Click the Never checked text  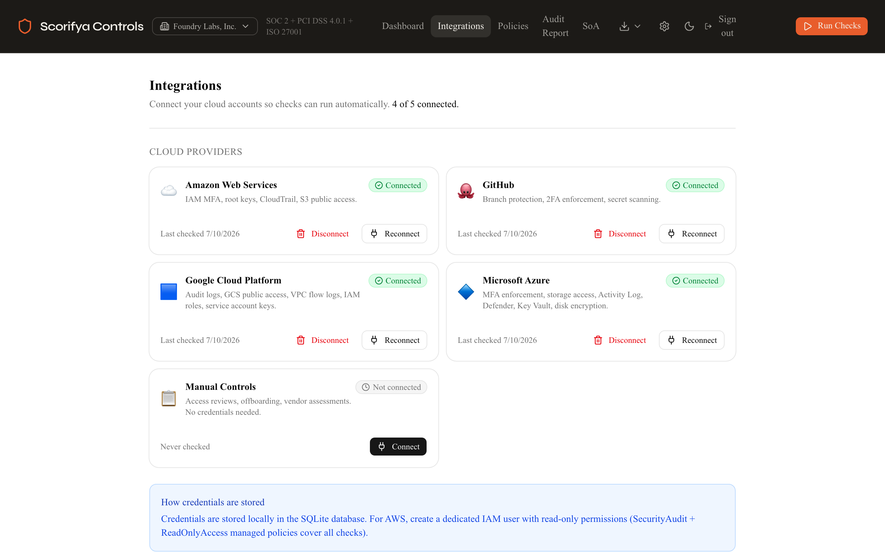(185, 447)
